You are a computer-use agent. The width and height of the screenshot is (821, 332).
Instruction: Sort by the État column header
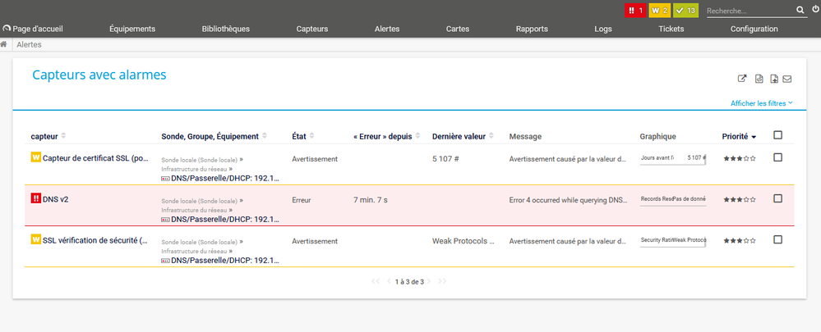click(304, 136)
